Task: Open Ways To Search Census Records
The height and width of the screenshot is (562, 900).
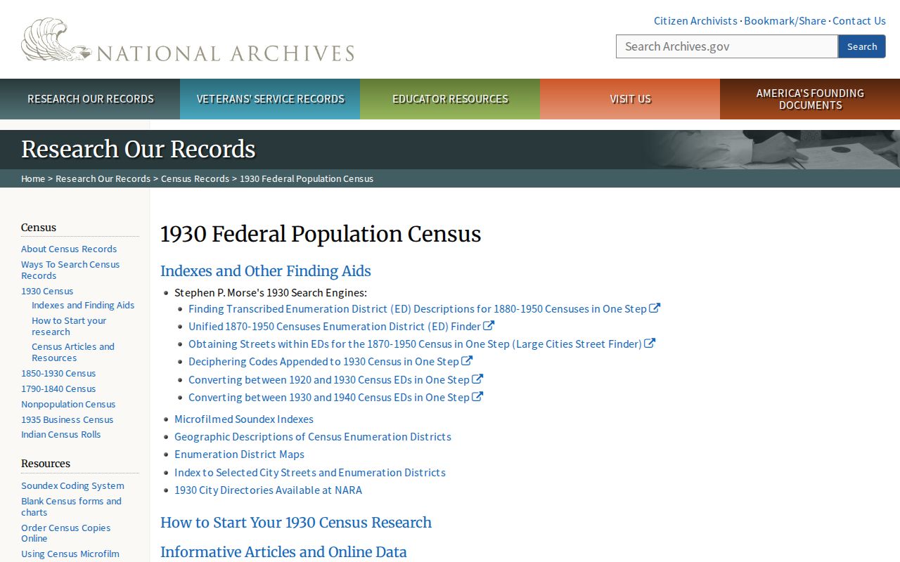Action: point(70,270)
